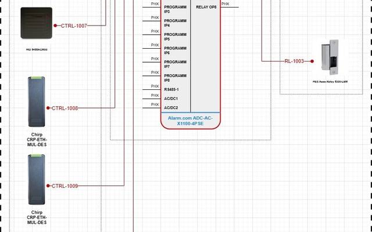The image size is (372, 232).
Task: Click the AC/DC2 power port
Action: (x=171, y=107)
